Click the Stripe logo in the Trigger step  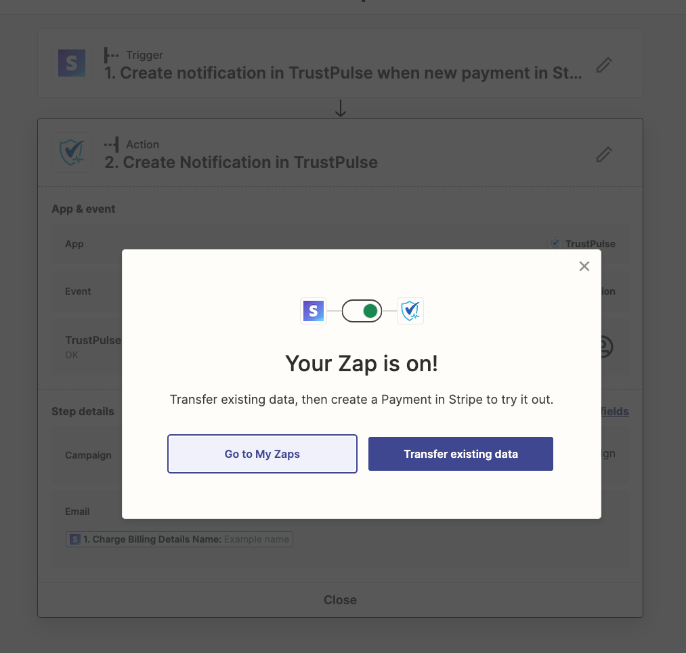(72, 64)
